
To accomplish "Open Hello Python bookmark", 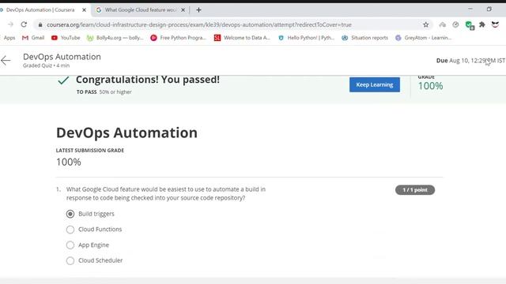I will click(x=306, y=38).
